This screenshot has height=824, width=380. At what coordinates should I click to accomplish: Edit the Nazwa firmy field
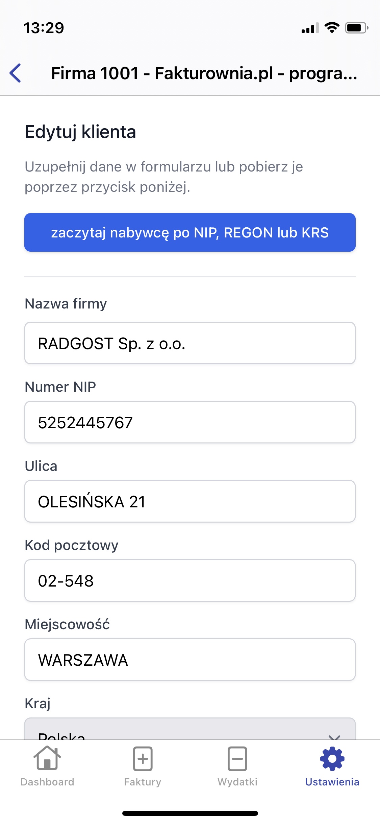[190, 343]
